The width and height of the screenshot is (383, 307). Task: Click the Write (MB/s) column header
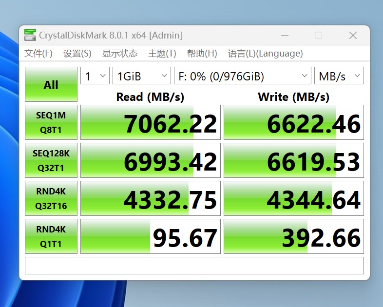pyautogui.click(x=294, y=97)
